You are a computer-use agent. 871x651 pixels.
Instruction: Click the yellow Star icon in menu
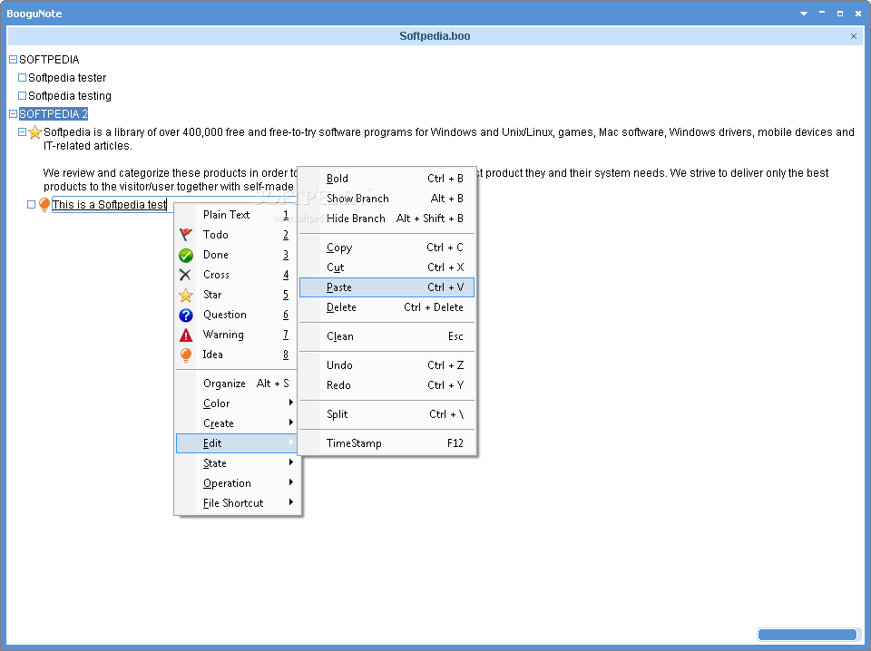185,295
